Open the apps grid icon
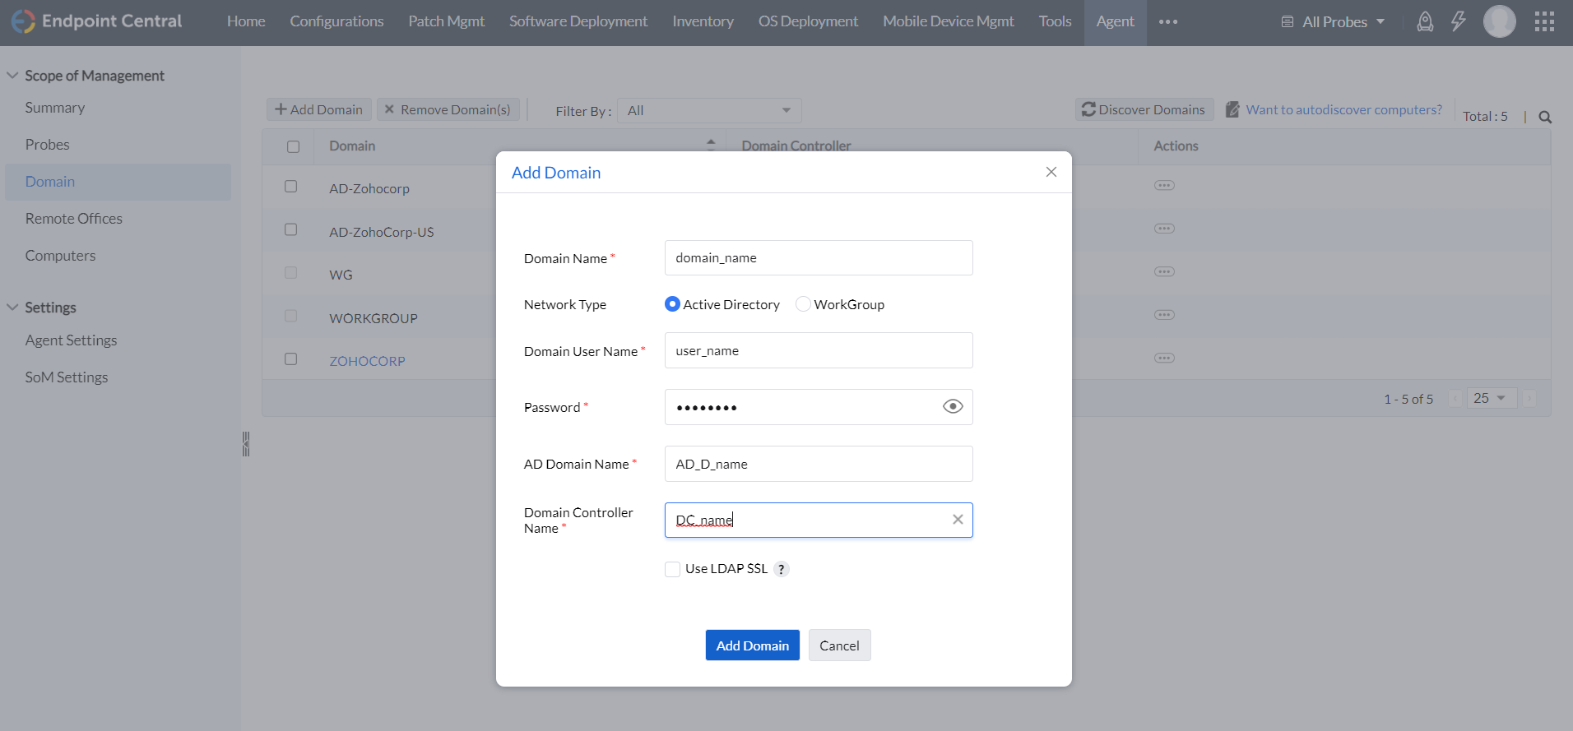This screenshot has height=731, width=1573. [x=1544, y=22]
